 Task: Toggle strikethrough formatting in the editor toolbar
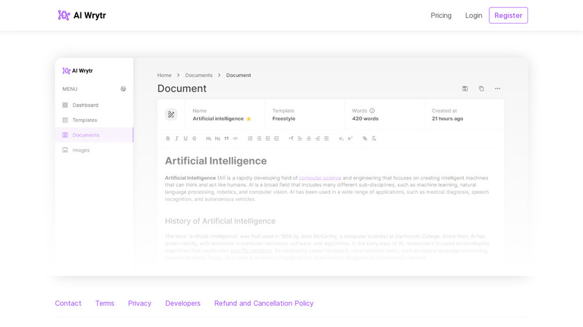(x=194, y=139)
